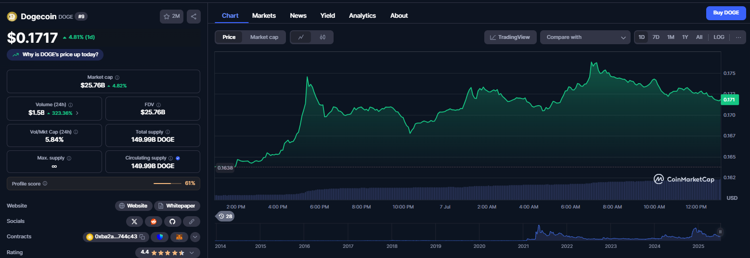Click the Profile score info icon
The height and width of the screenshot is (258, 750).
coord(45,184)
